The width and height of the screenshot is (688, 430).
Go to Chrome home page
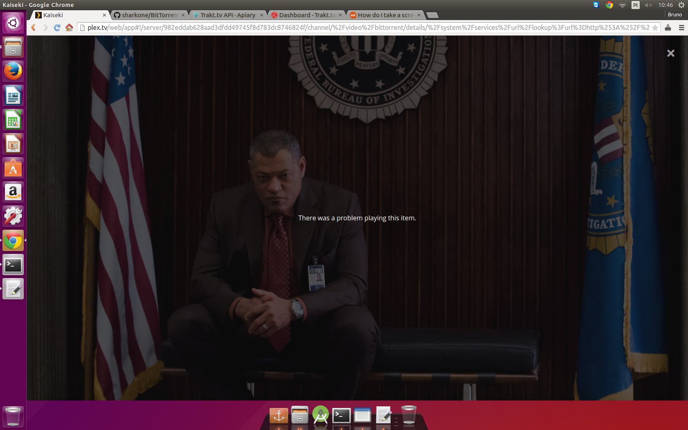69,27
